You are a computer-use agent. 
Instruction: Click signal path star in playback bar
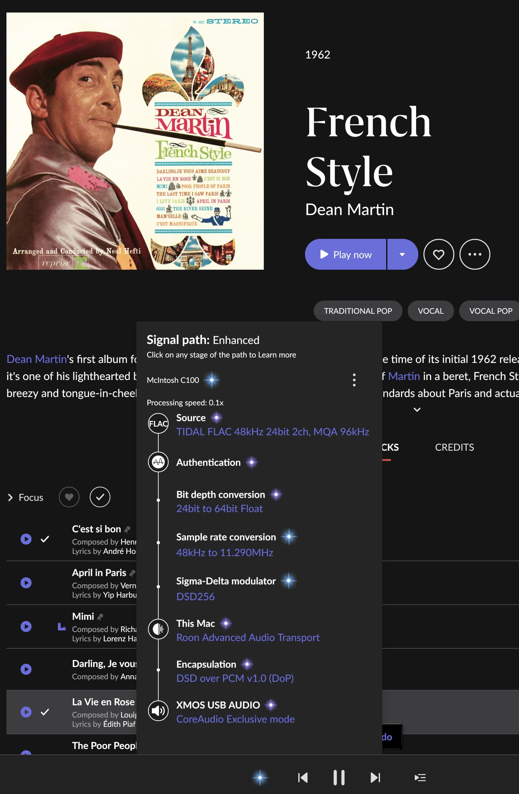click(x=260, y=778)
